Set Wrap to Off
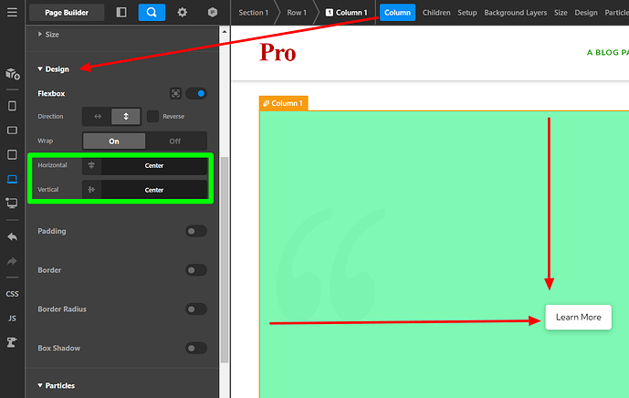This screenshot has height=398, width=629. coord(175,141)
